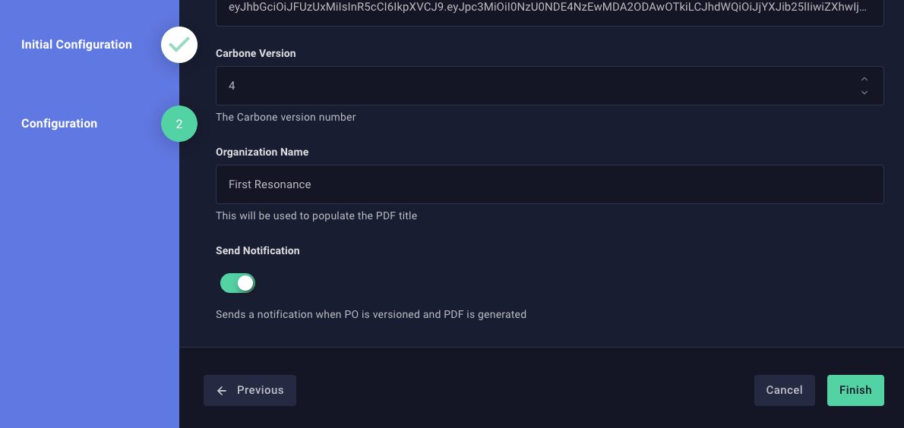Click the PO notification description text

point(371,314)
